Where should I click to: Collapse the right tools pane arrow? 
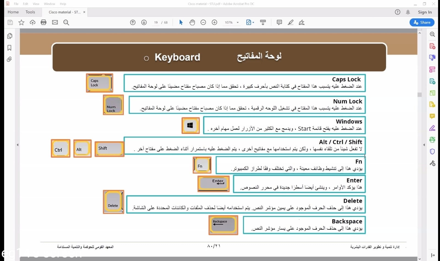424,145
